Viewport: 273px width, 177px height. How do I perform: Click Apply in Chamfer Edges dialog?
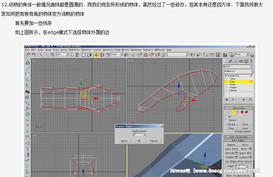(124, 141)
